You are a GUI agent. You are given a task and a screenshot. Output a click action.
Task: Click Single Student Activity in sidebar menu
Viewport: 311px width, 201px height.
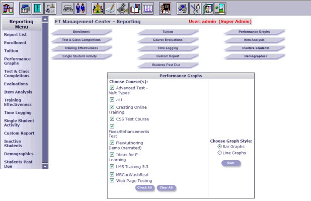point(19,123)
